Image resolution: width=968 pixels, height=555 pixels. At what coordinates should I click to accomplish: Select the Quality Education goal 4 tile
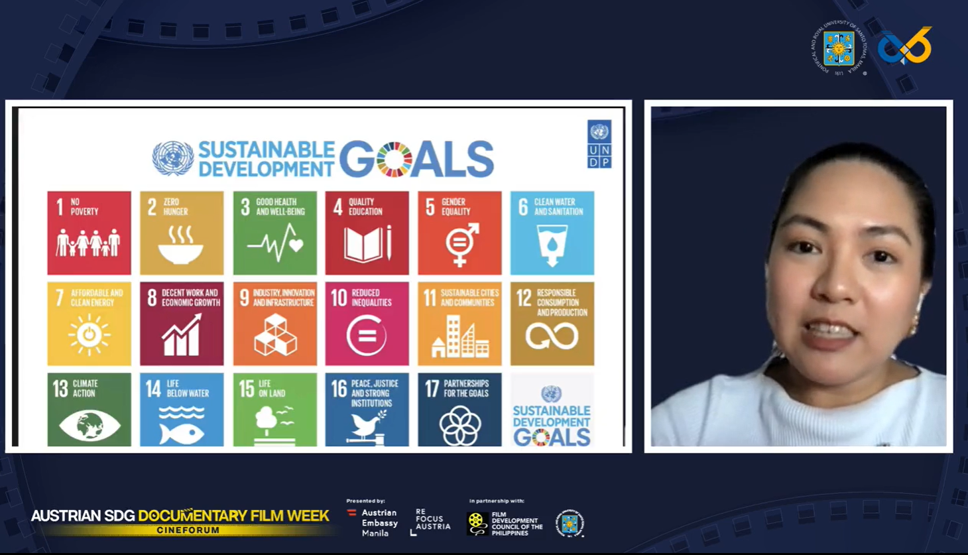367,233
